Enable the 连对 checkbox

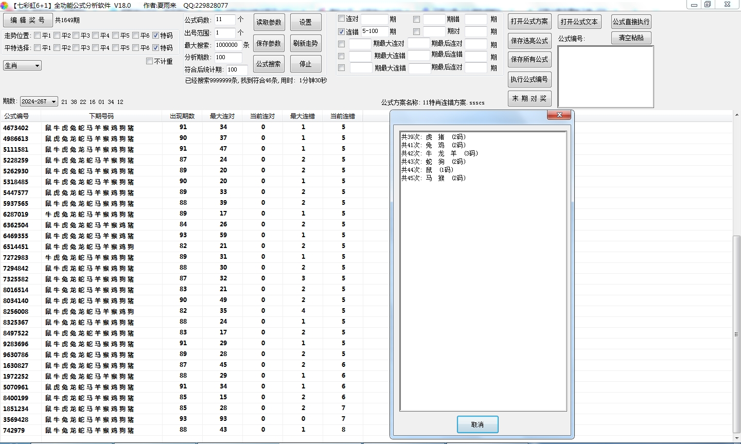point(341,19)
